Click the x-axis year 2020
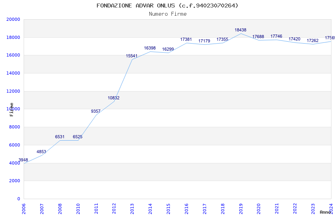The width and height of the screenshot is (335, 216). pos(259,209)
